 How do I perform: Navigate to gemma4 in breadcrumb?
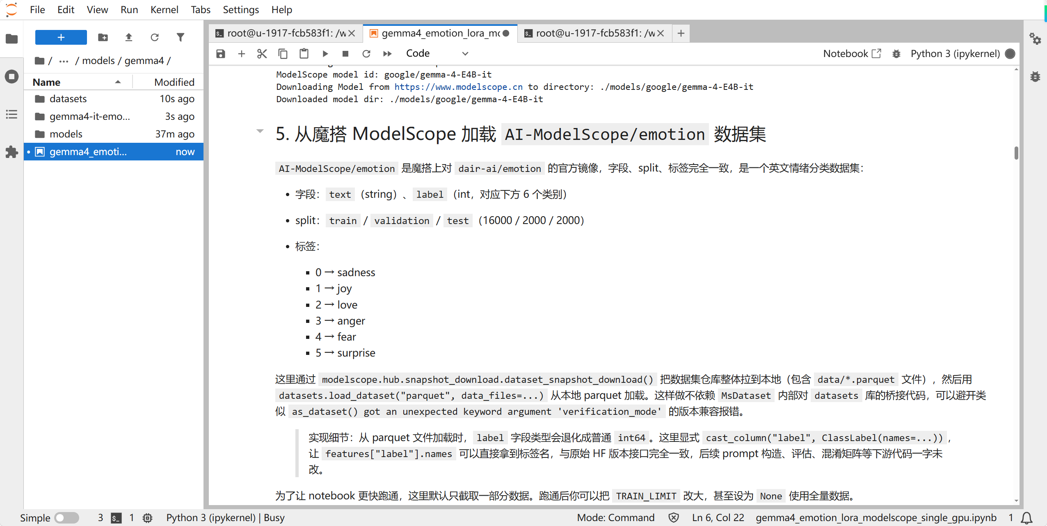click(144, 61)
